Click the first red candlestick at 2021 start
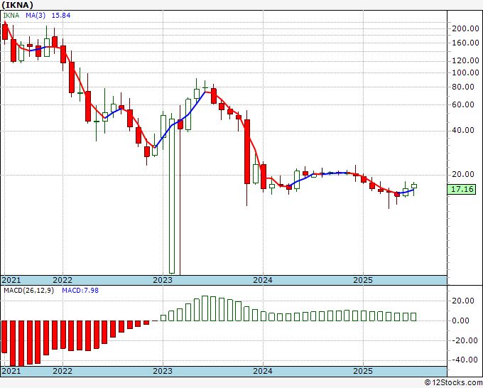Viewport: 483px width, 388px height. point(5,31)
